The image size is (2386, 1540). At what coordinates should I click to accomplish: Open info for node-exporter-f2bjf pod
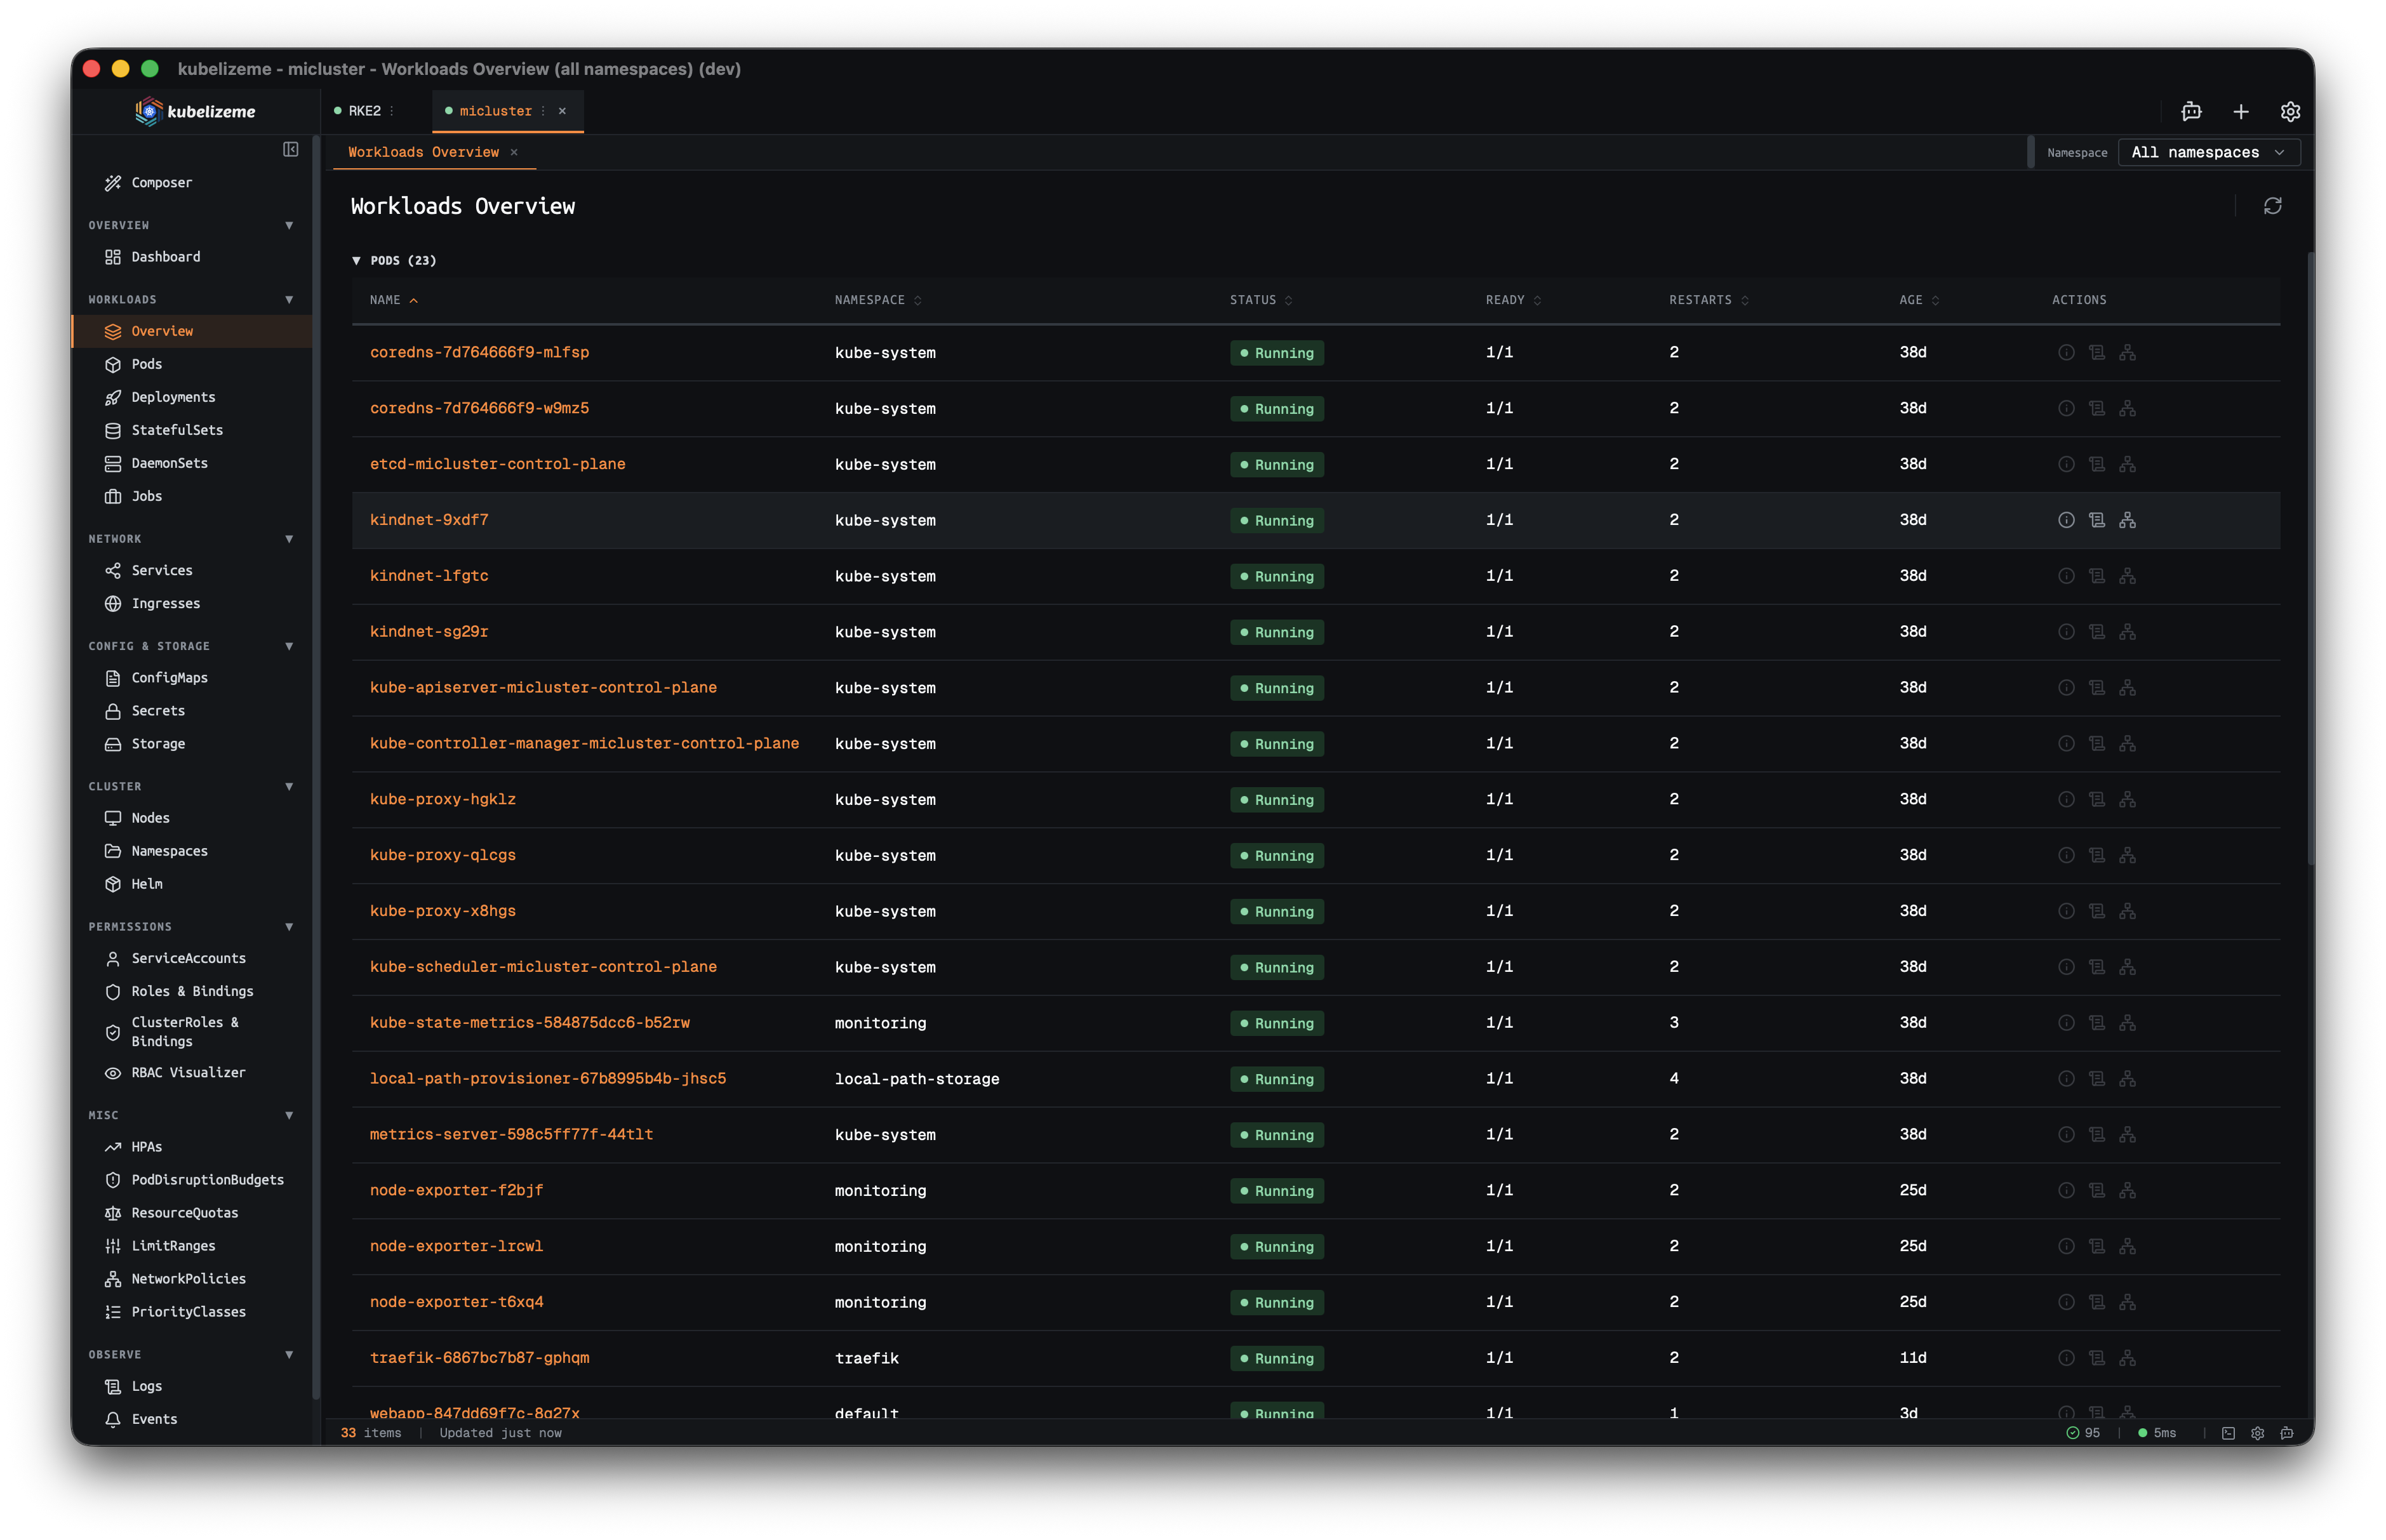(2066, 1190)
